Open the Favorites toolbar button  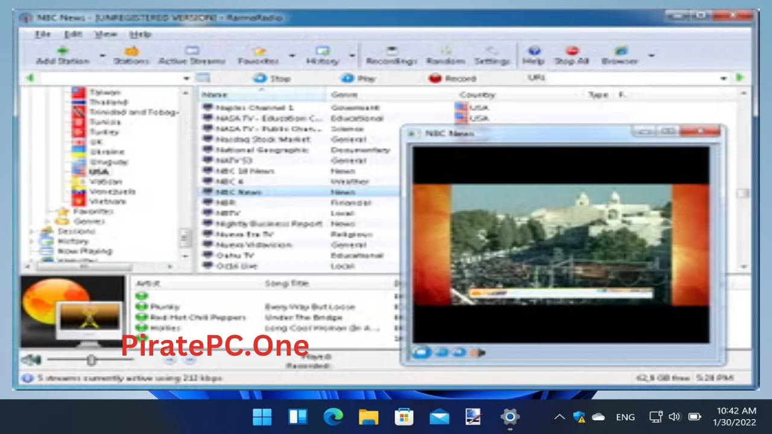point(259,55)
